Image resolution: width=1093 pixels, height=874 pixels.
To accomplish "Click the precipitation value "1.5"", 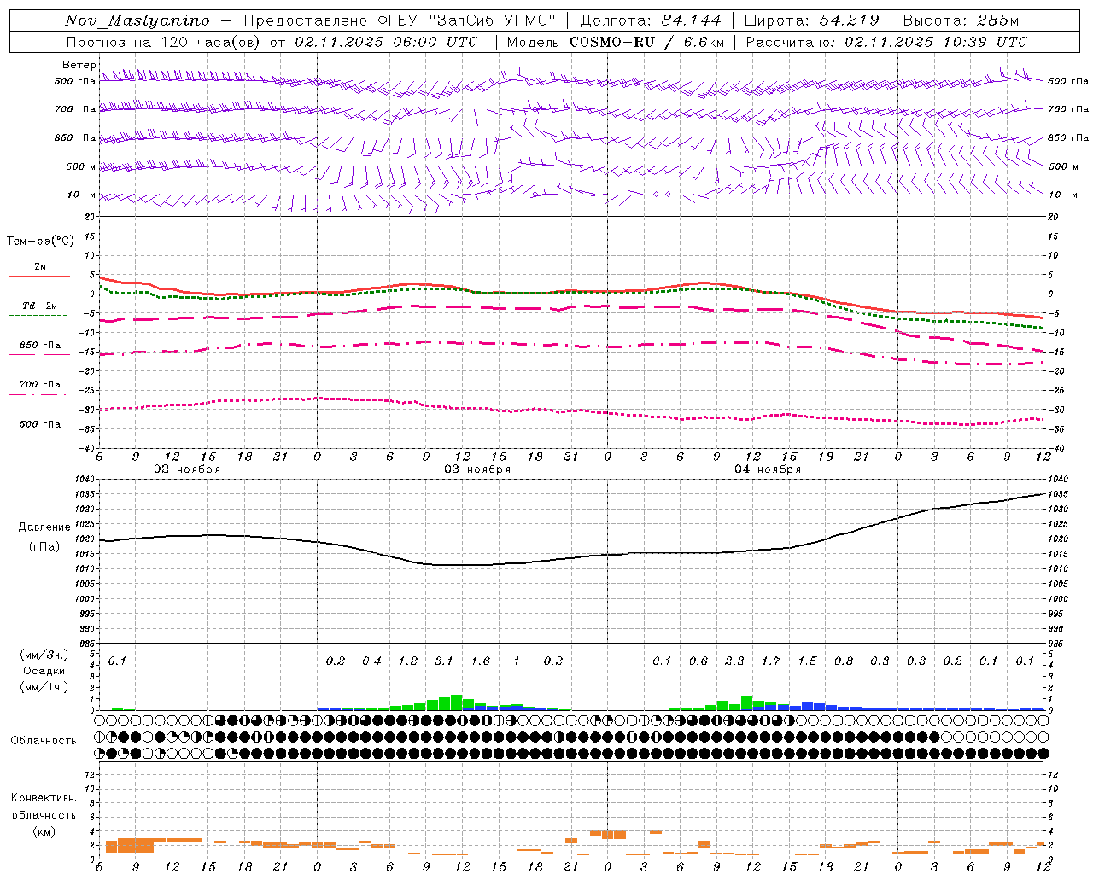I will pyautogui.click(x=807, y=661).
